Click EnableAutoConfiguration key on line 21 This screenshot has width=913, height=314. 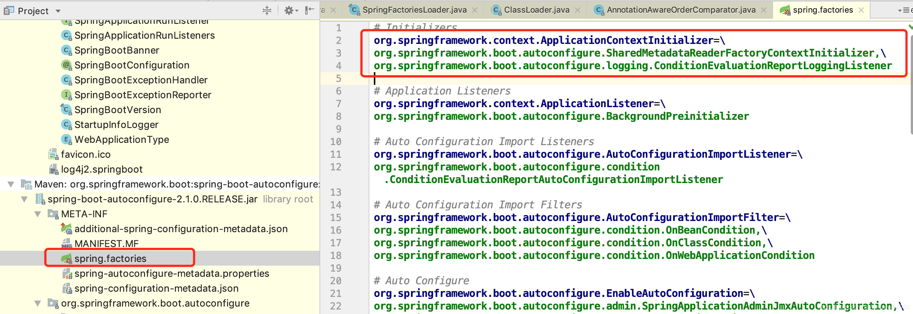(675, 293)
